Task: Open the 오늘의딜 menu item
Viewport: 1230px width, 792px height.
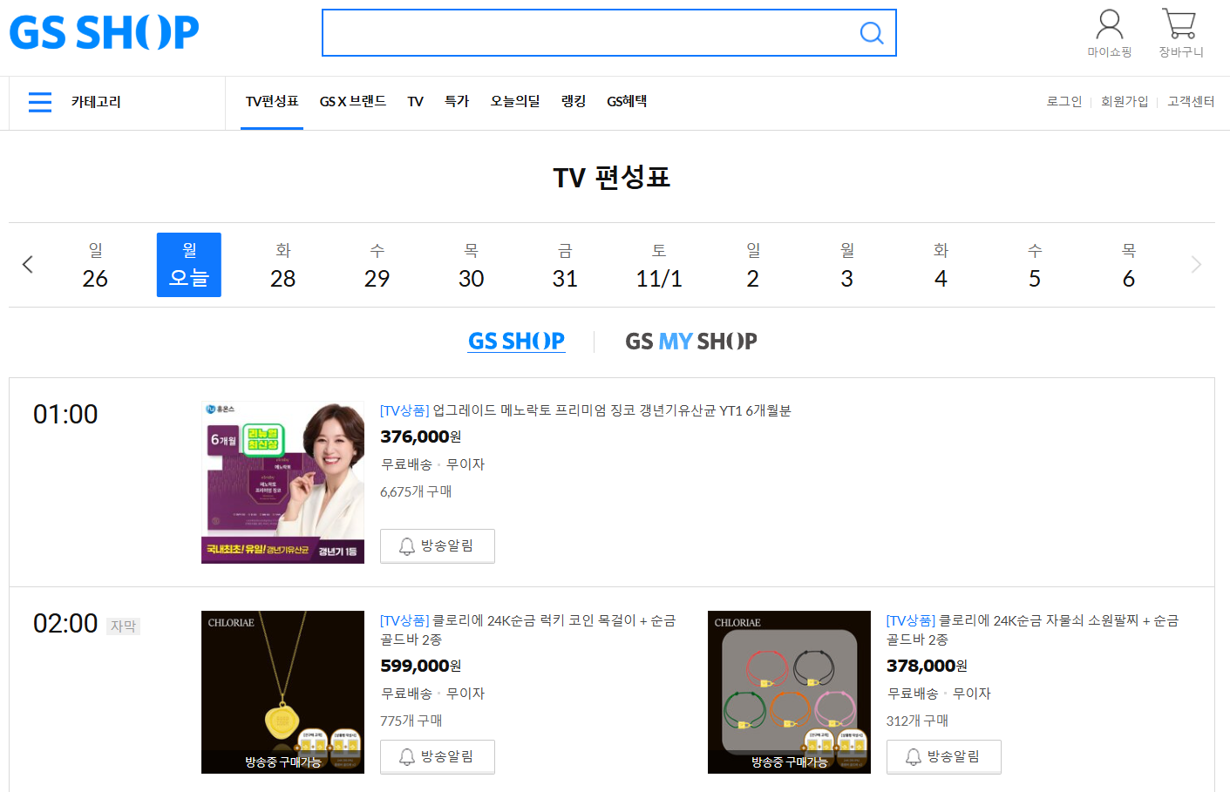Action: click(515, 102)
